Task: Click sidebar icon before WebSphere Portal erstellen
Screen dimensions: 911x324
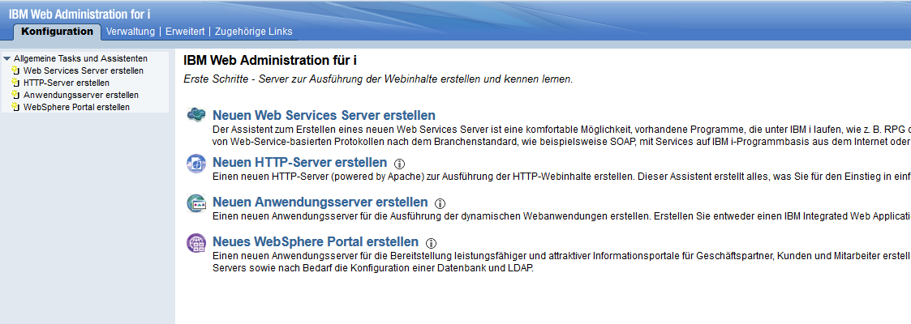Action: (x=15, y=107)
